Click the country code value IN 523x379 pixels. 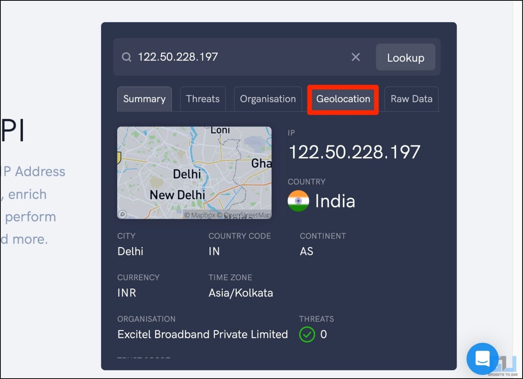[x=214, y=252]
